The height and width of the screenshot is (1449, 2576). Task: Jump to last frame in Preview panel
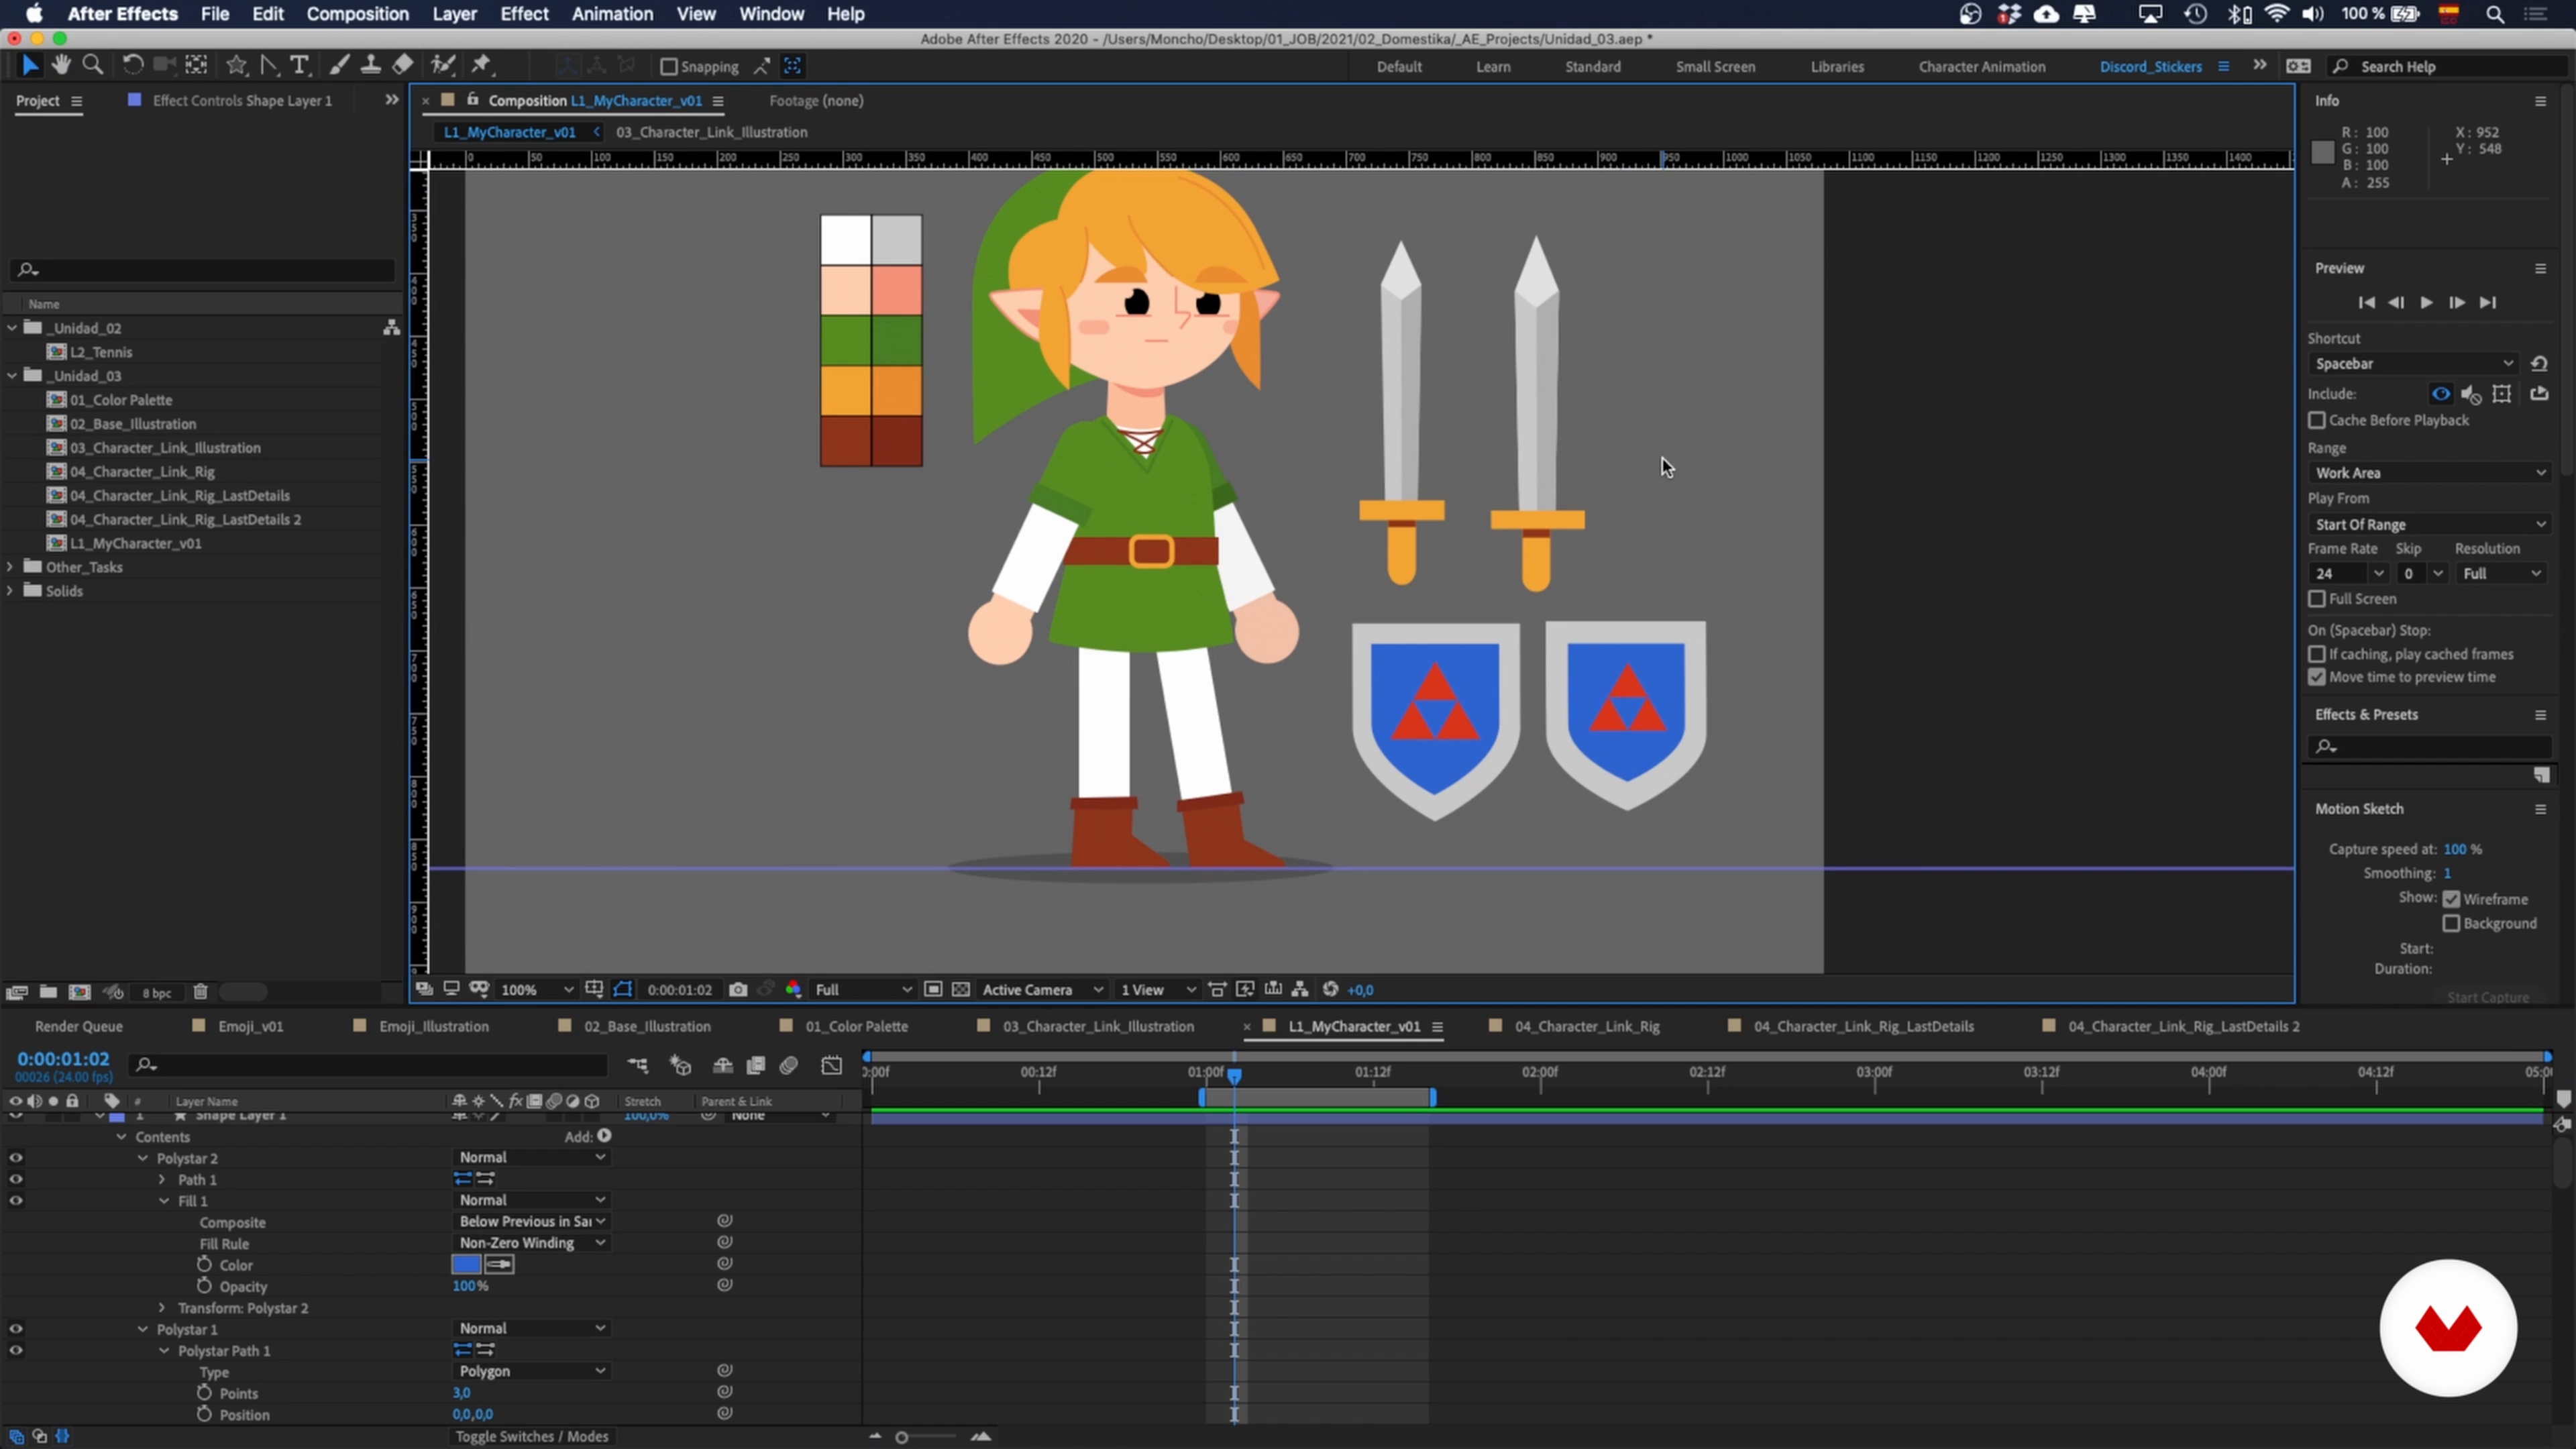point(2488,302)
